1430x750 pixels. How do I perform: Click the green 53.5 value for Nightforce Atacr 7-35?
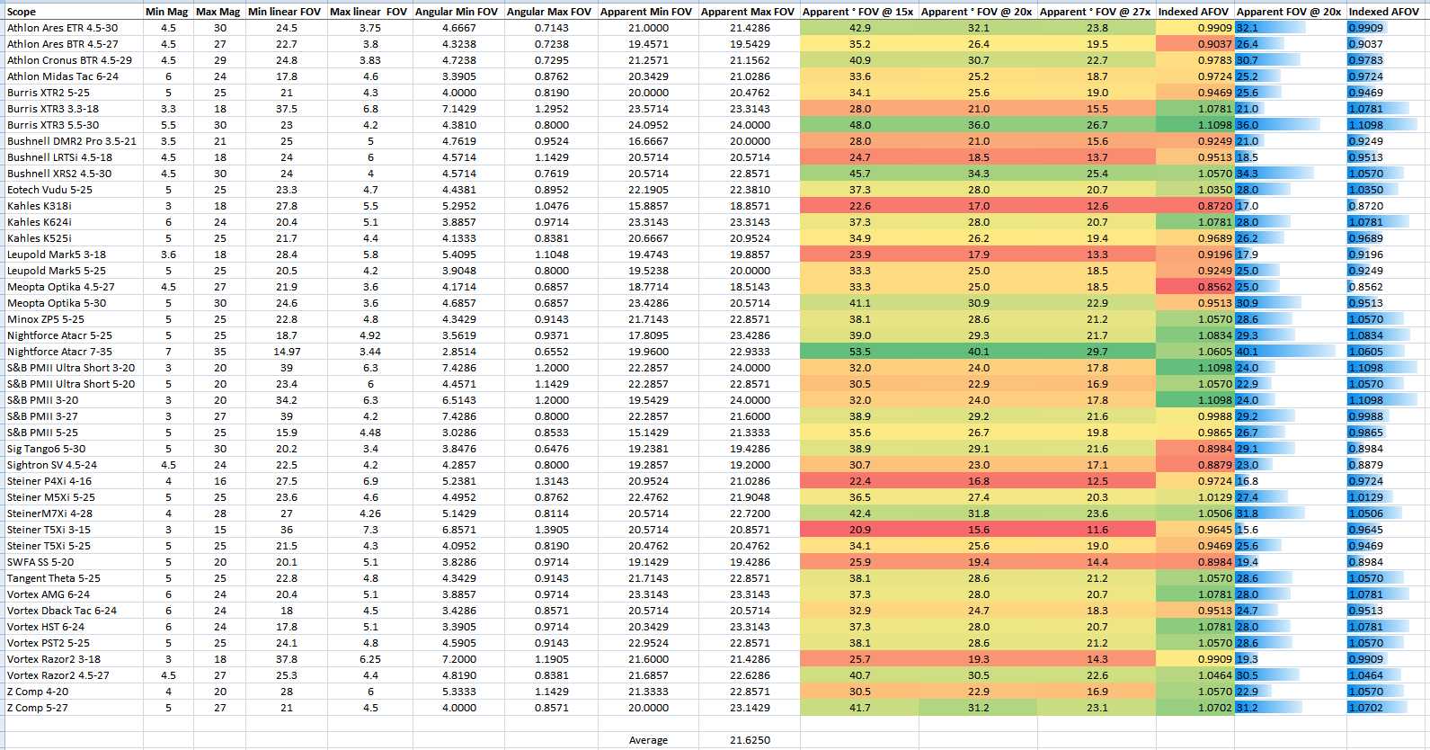click(x=859, y=352)
